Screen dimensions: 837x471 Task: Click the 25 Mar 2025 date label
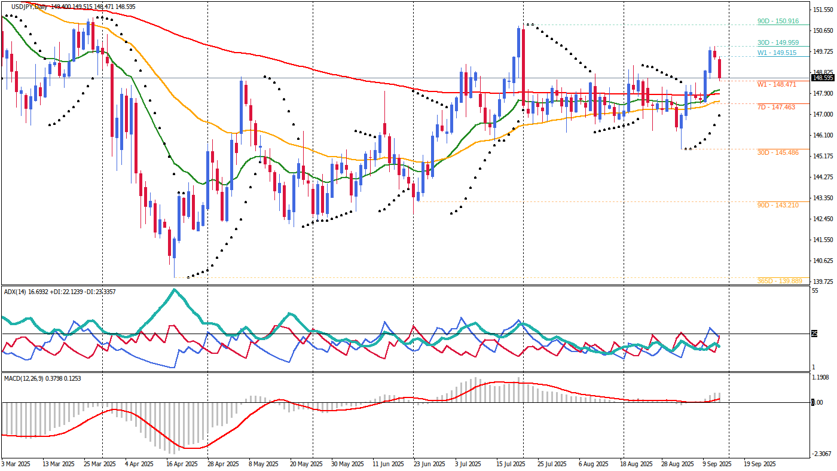coord(100,464)
